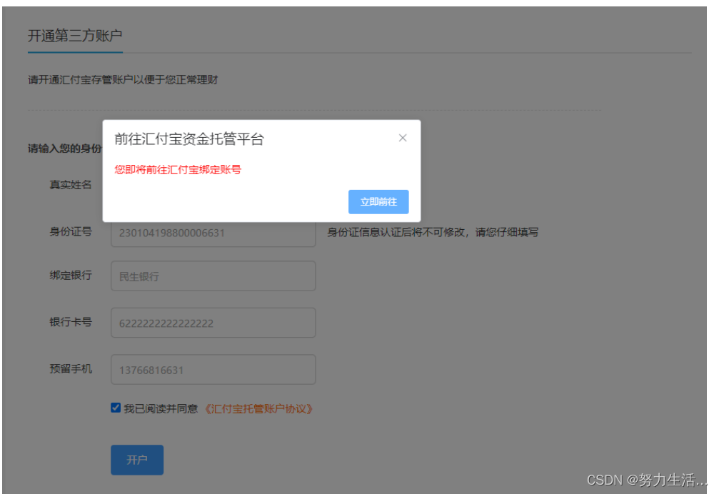Open the 汇付宝托管账户协议 link

(258, 409)
